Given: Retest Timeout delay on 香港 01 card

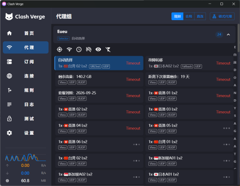Looking at the screenshot, I should (x=223, y=96).
